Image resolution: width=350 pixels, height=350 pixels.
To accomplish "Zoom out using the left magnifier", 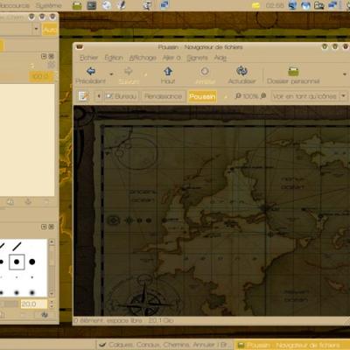I will (238, 95).
